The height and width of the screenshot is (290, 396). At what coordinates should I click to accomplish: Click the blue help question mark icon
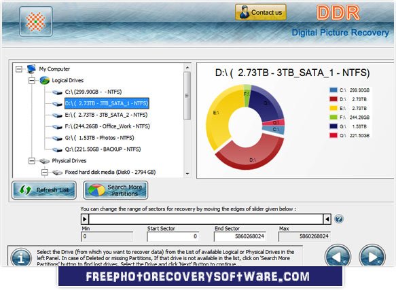pos(339,219)
